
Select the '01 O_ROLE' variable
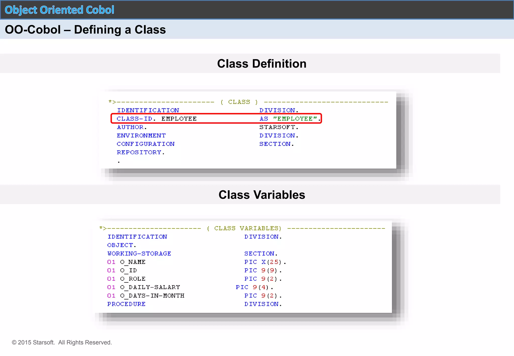pyautogui.click(x=126, y=279)
